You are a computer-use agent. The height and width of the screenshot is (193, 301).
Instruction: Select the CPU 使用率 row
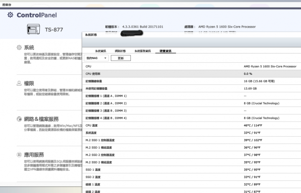click(x=191, y=74)
